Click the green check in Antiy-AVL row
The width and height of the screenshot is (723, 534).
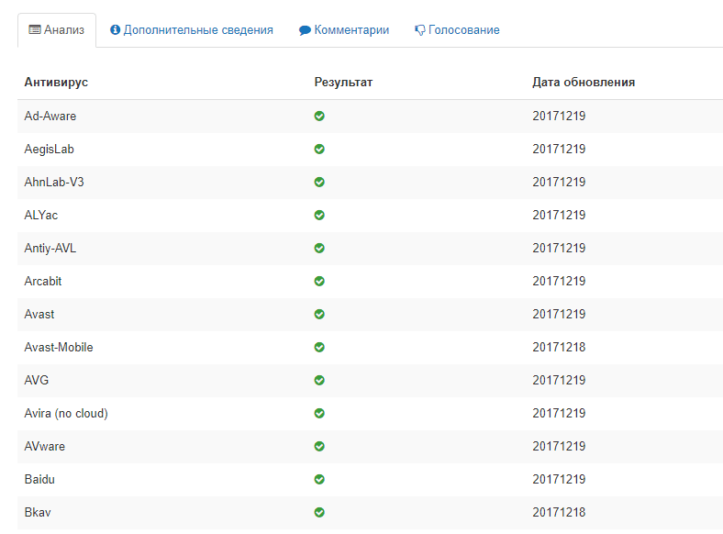[319, 248]
